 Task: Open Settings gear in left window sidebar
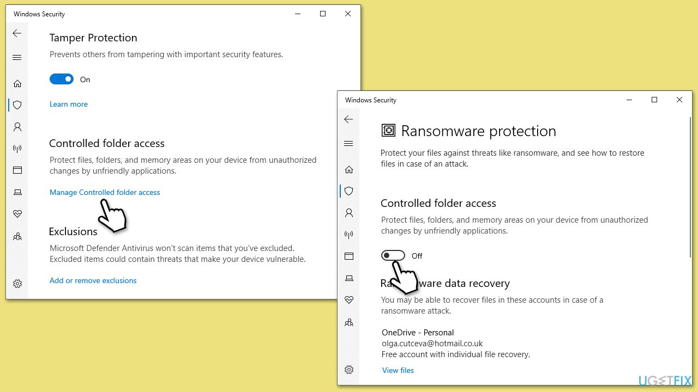(x=17, y=284)
